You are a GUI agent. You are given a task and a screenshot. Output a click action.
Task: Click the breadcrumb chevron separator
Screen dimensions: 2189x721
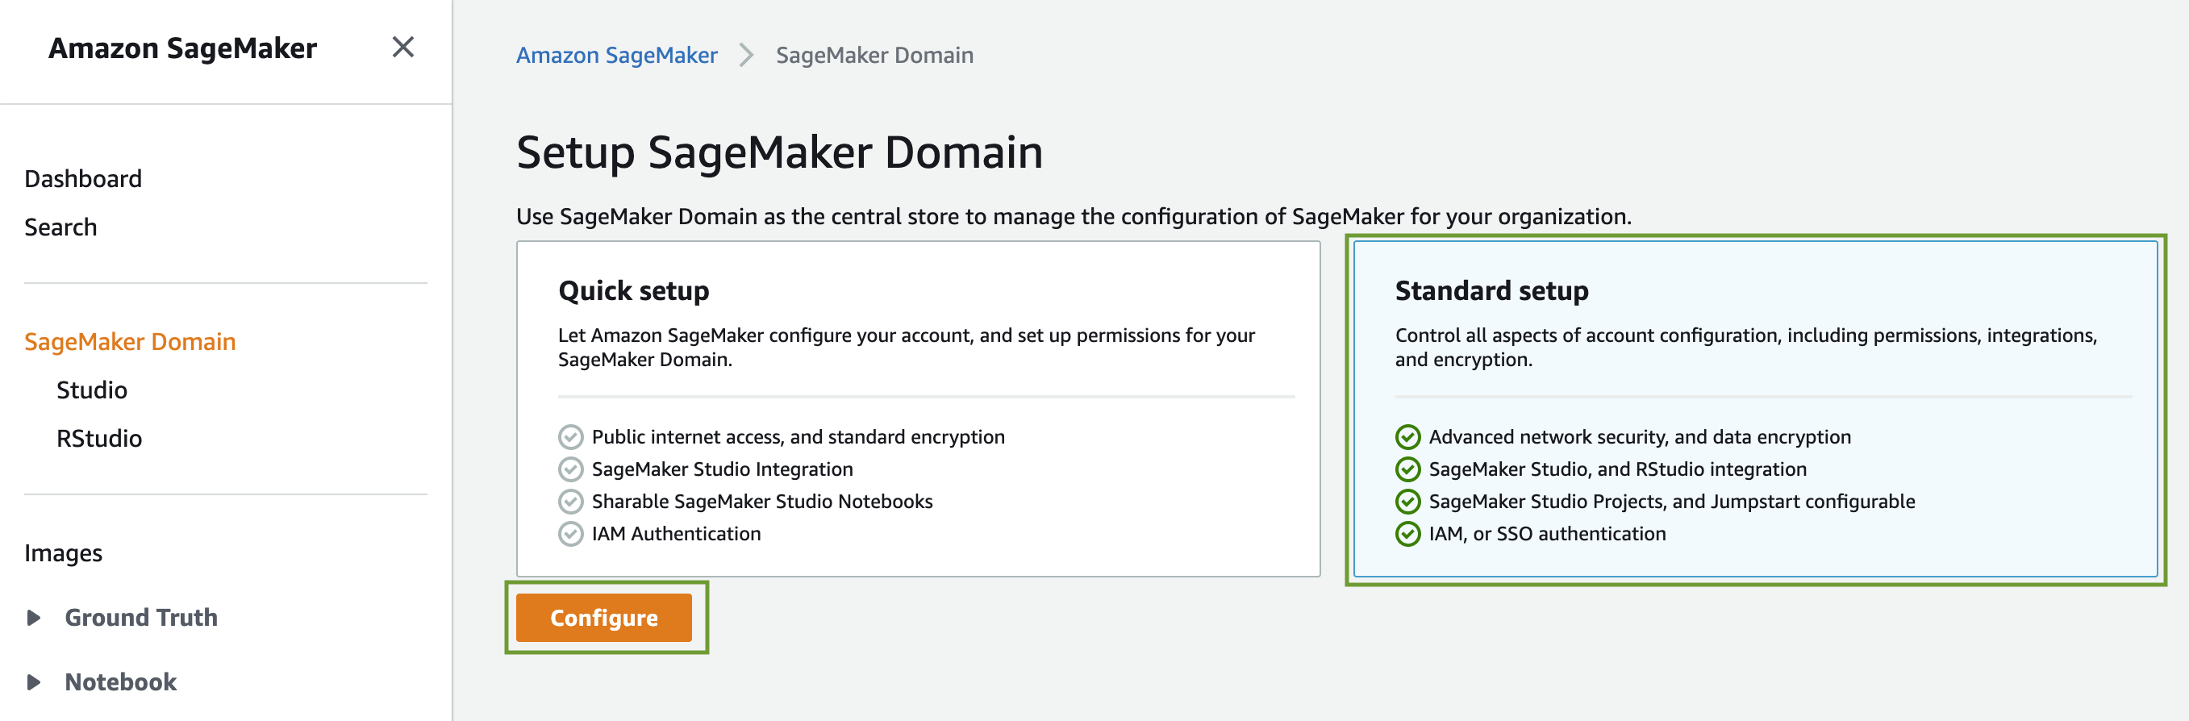point(746,55)
